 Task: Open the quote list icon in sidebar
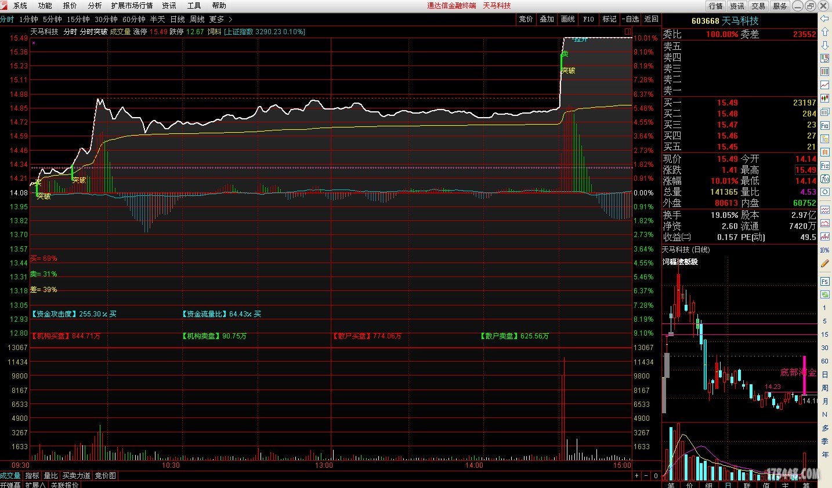tap(824, 59)
